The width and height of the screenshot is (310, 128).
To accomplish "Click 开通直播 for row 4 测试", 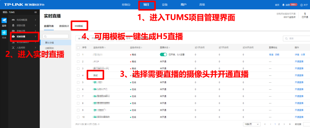I will pos(299,75).
